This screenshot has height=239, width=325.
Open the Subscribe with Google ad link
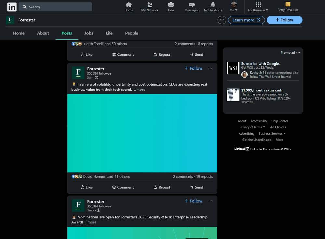[260, 64]
